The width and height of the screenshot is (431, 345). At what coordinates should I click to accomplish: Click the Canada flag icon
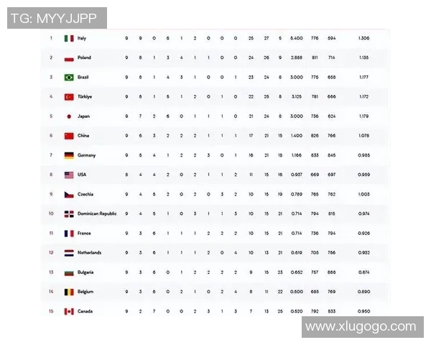click(x=69, y=311)
